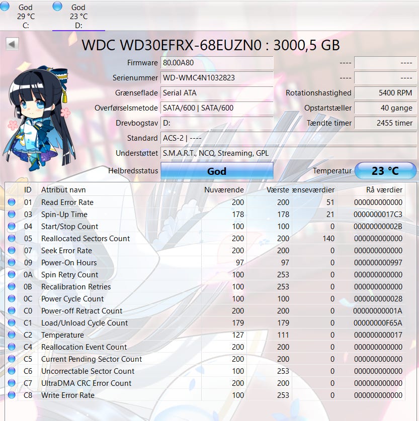419x421 pixels.
Task: Click current value 127 in Temperature row
Action: coord(238,335)
